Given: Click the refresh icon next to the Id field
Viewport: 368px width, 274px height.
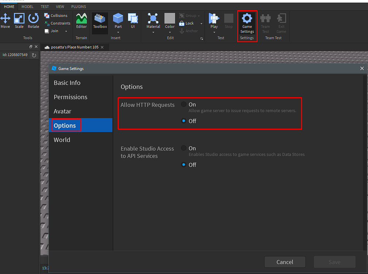Looking at the screenshot, I should coord(34,54).
